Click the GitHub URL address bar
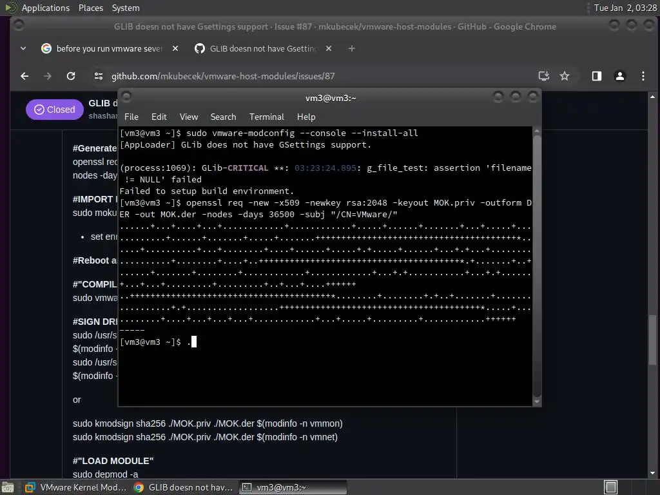 [x=222, y=76]
